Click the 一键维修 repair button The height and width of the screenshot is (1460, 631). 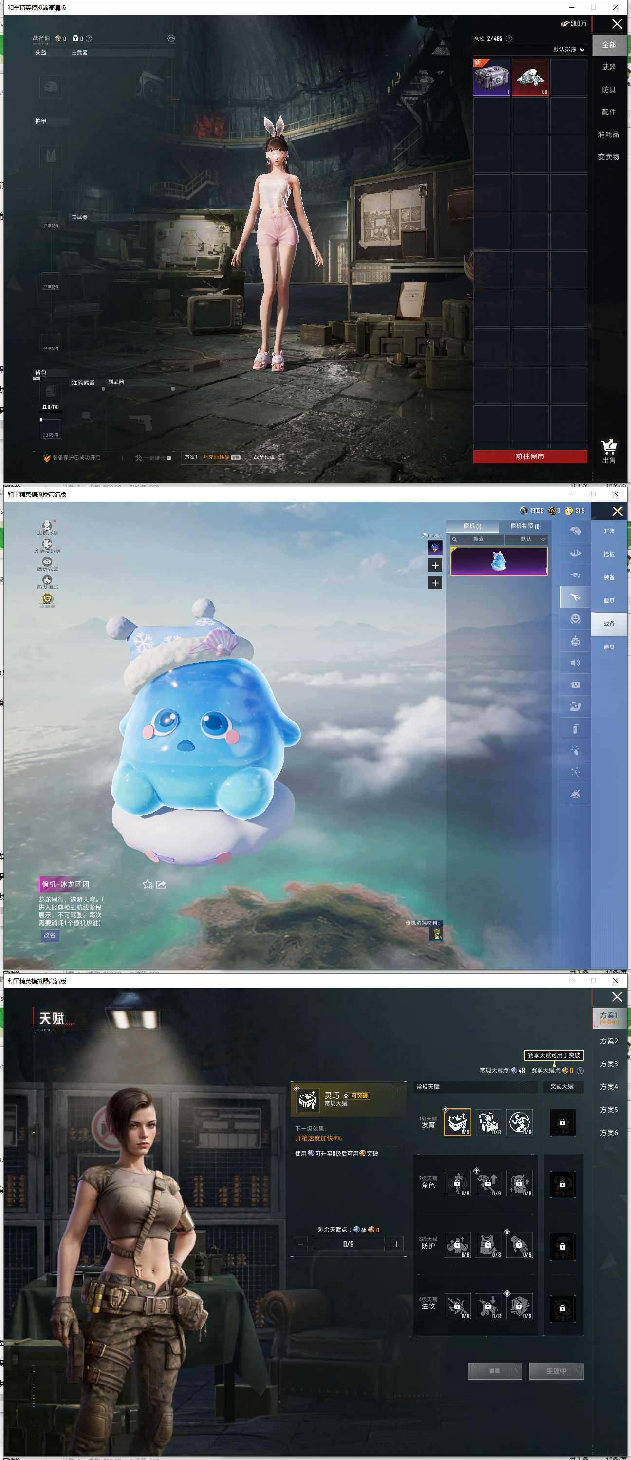[x=153, y=458]
